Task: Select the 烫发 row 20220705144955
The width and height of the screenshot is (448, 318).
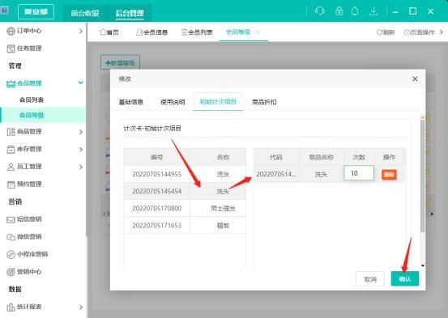Action: pyautogui.click(x=185, y=174)
